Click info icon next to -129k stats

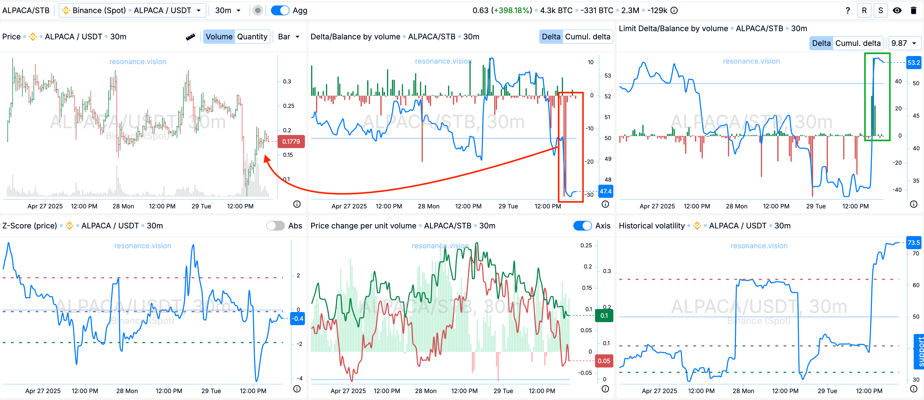pyautogui.click(x=674, y=10)
